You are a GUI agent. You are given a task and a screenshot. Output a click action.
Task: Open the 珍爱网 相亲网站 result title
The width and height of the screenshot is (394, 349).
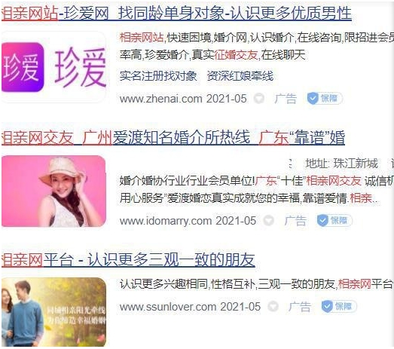point(176,13)
